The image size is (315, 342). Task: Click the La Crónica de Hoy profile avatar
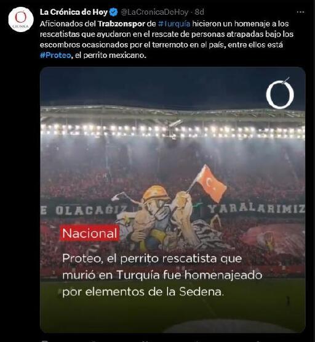[21, 20]
